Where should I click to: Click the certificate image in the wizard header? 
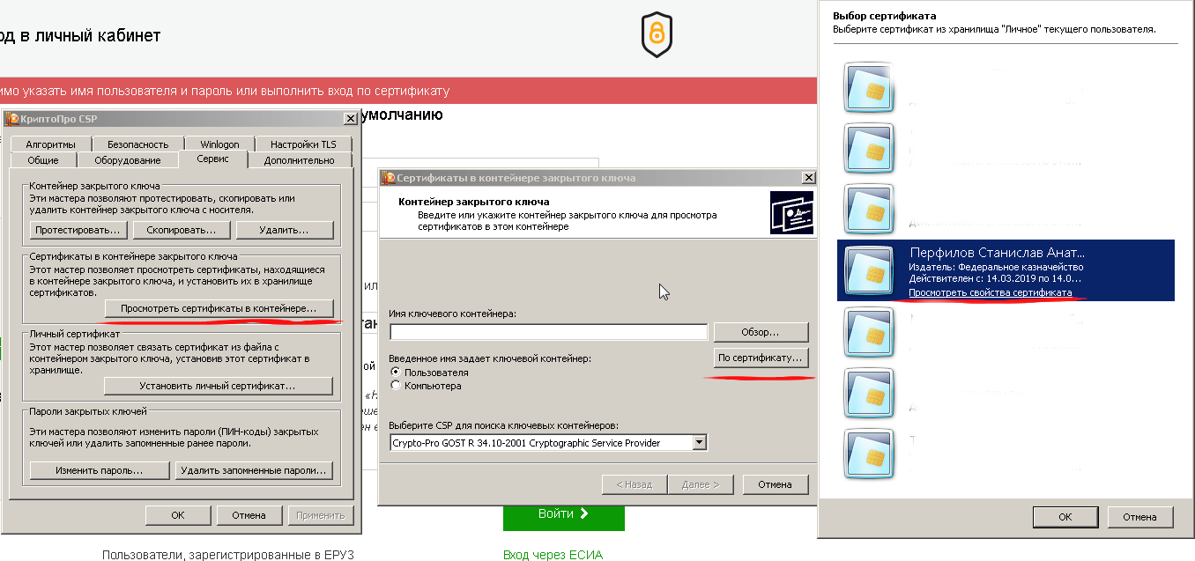[x=791, y=213]
